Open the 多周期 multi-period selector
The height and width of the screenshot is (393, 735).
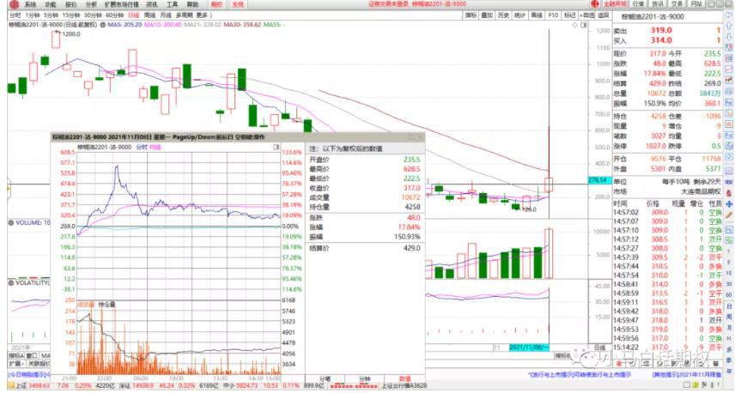184,15
